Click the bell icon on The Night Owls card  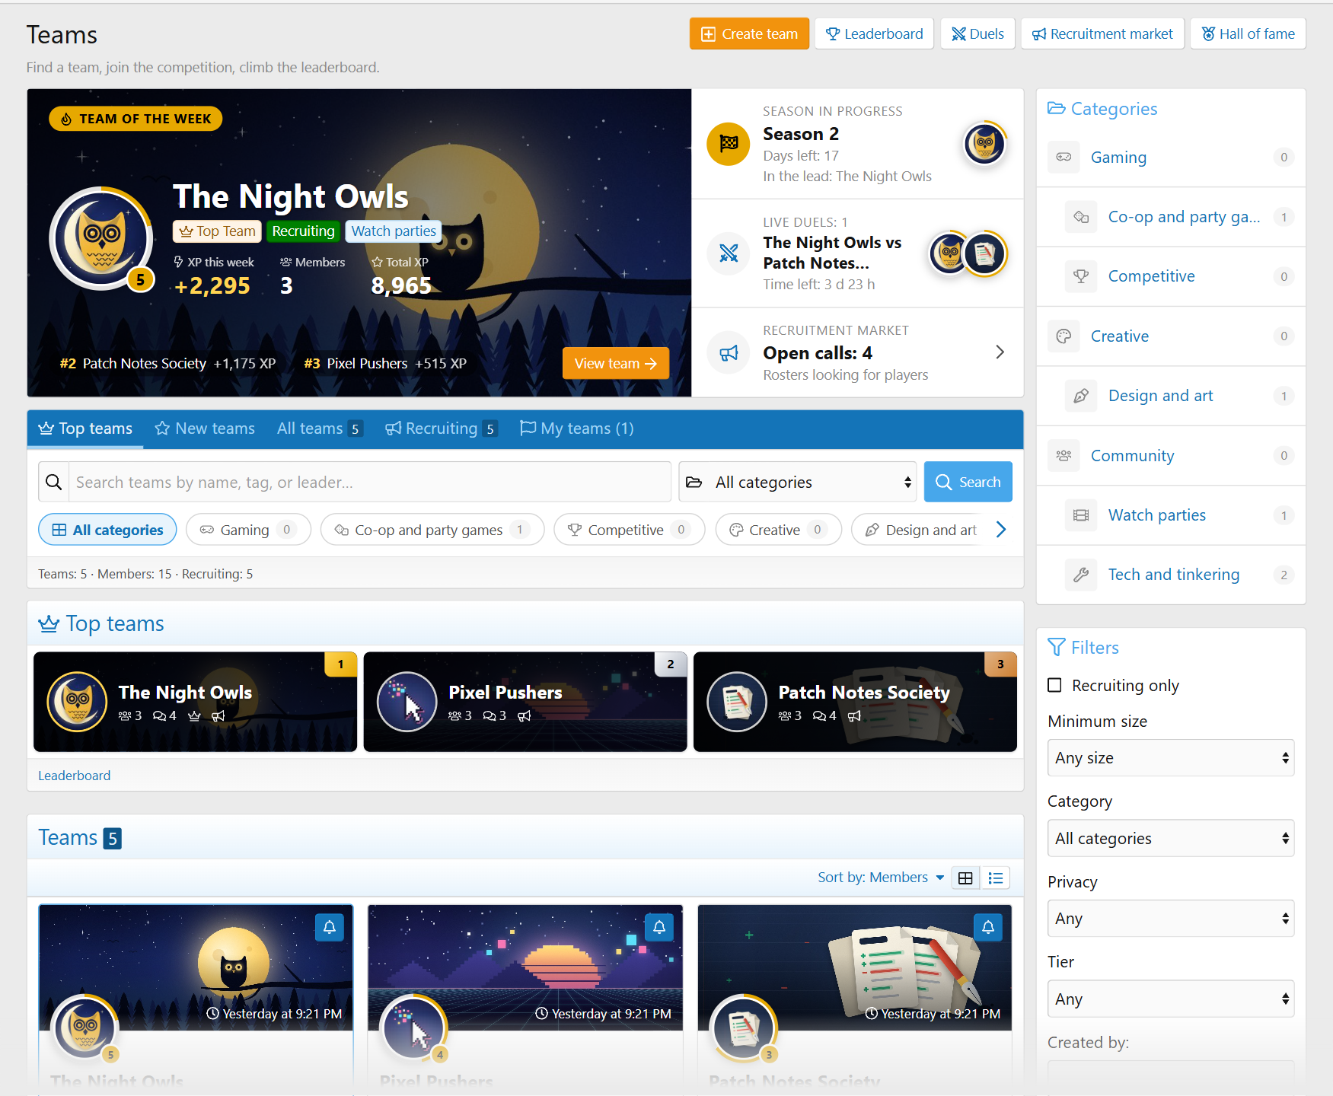pos(330,927)
